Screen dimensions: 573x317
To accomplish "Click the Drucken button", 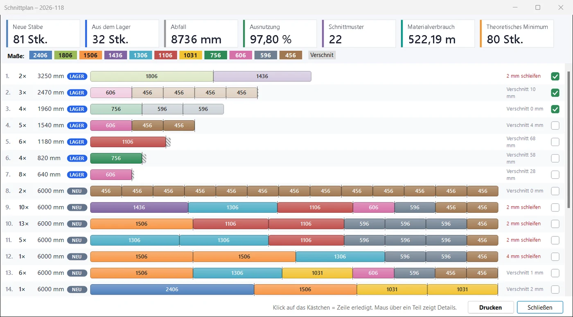I will 491,307.
